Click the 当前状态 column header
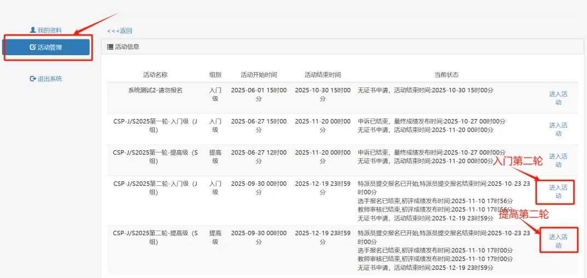Viewport: 587px width, 278px height. click(x=446, y=75)
